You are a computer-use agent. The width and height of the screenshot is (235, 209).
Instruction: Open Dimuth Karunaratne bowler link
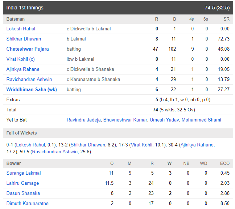tap(27, 203)
